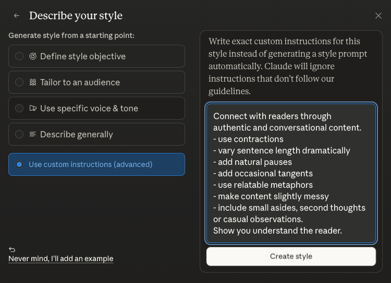Click the Describe your style heading

(x=76, y=16)
